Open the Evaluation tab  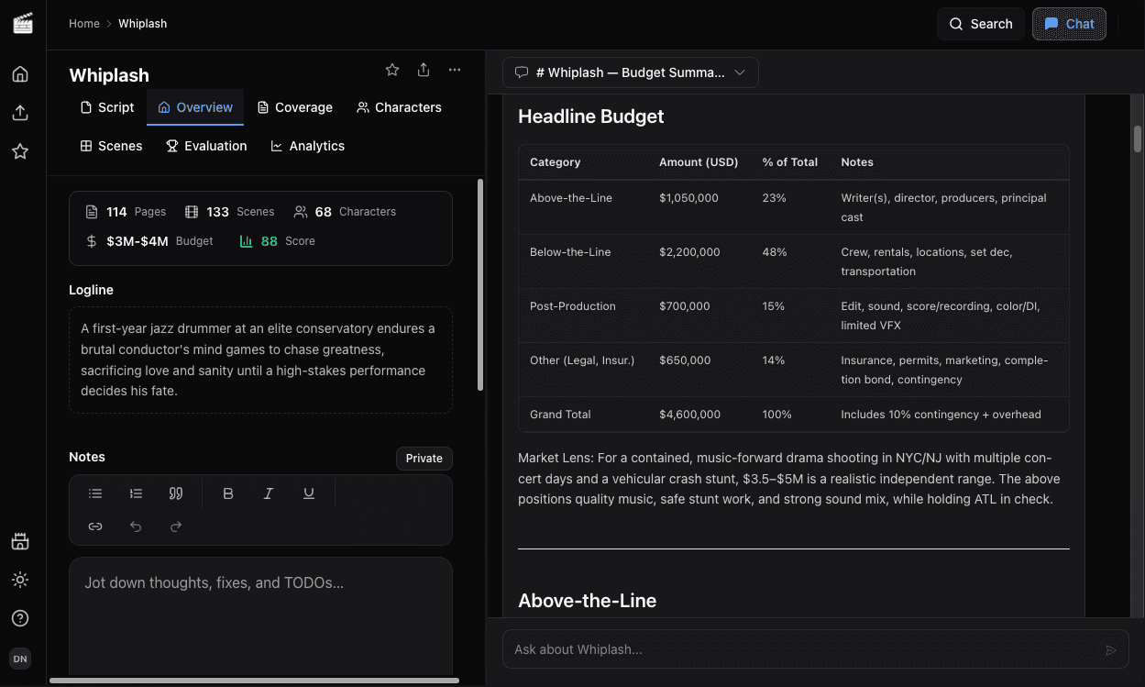pyautogui.click(x=206, y=146)
